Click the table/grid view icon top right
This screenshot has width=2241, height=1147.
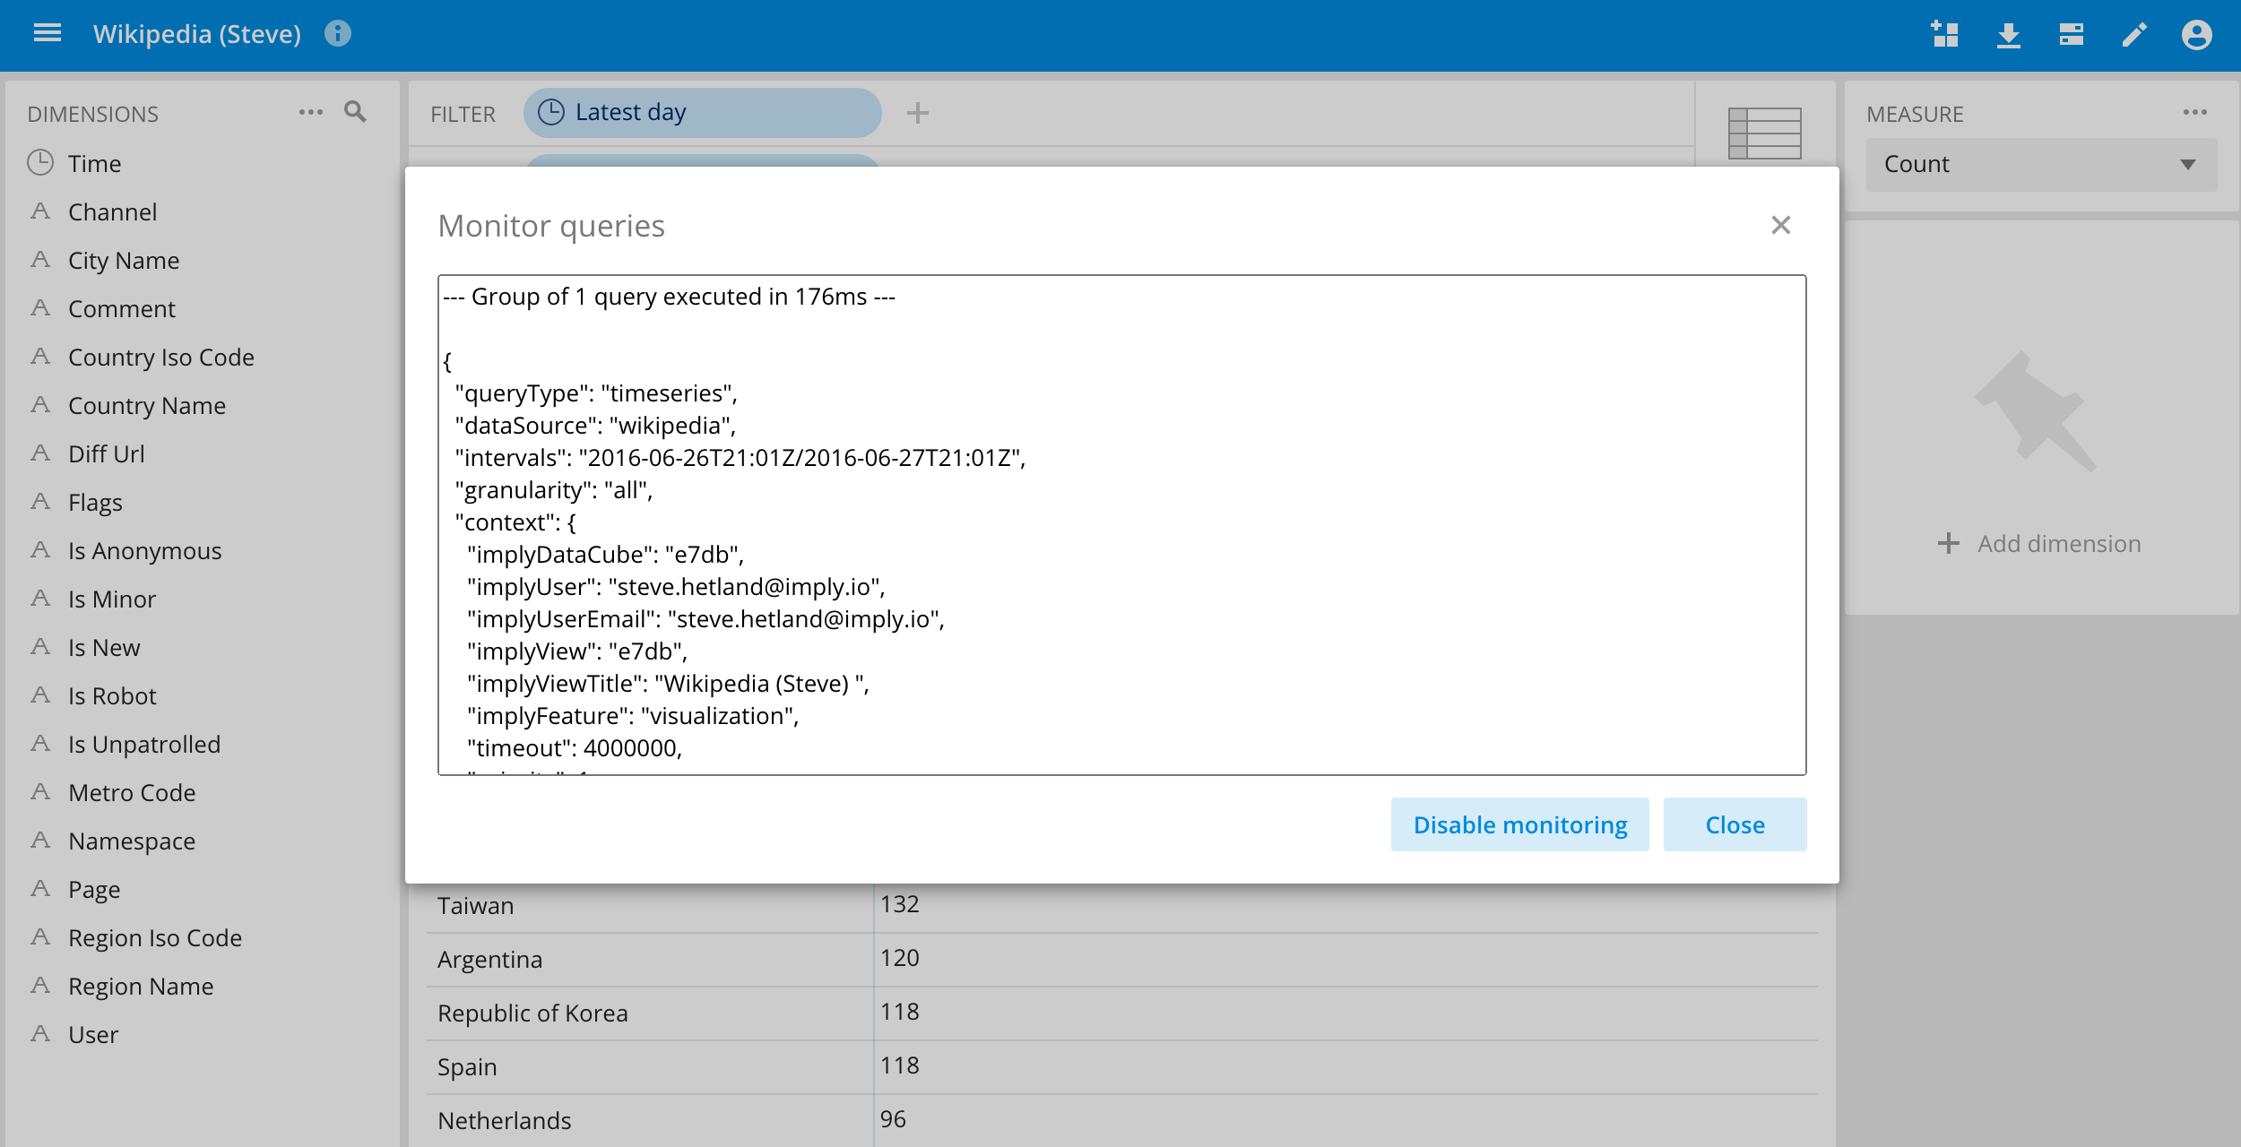(x=1764, y=130)
